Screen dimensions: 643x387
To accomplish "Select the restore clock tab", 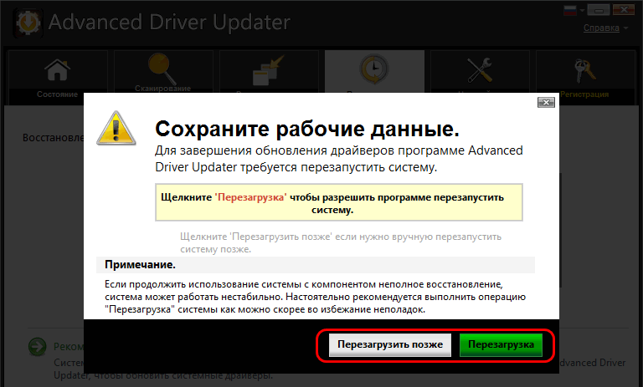I will [x=374, y=72].
